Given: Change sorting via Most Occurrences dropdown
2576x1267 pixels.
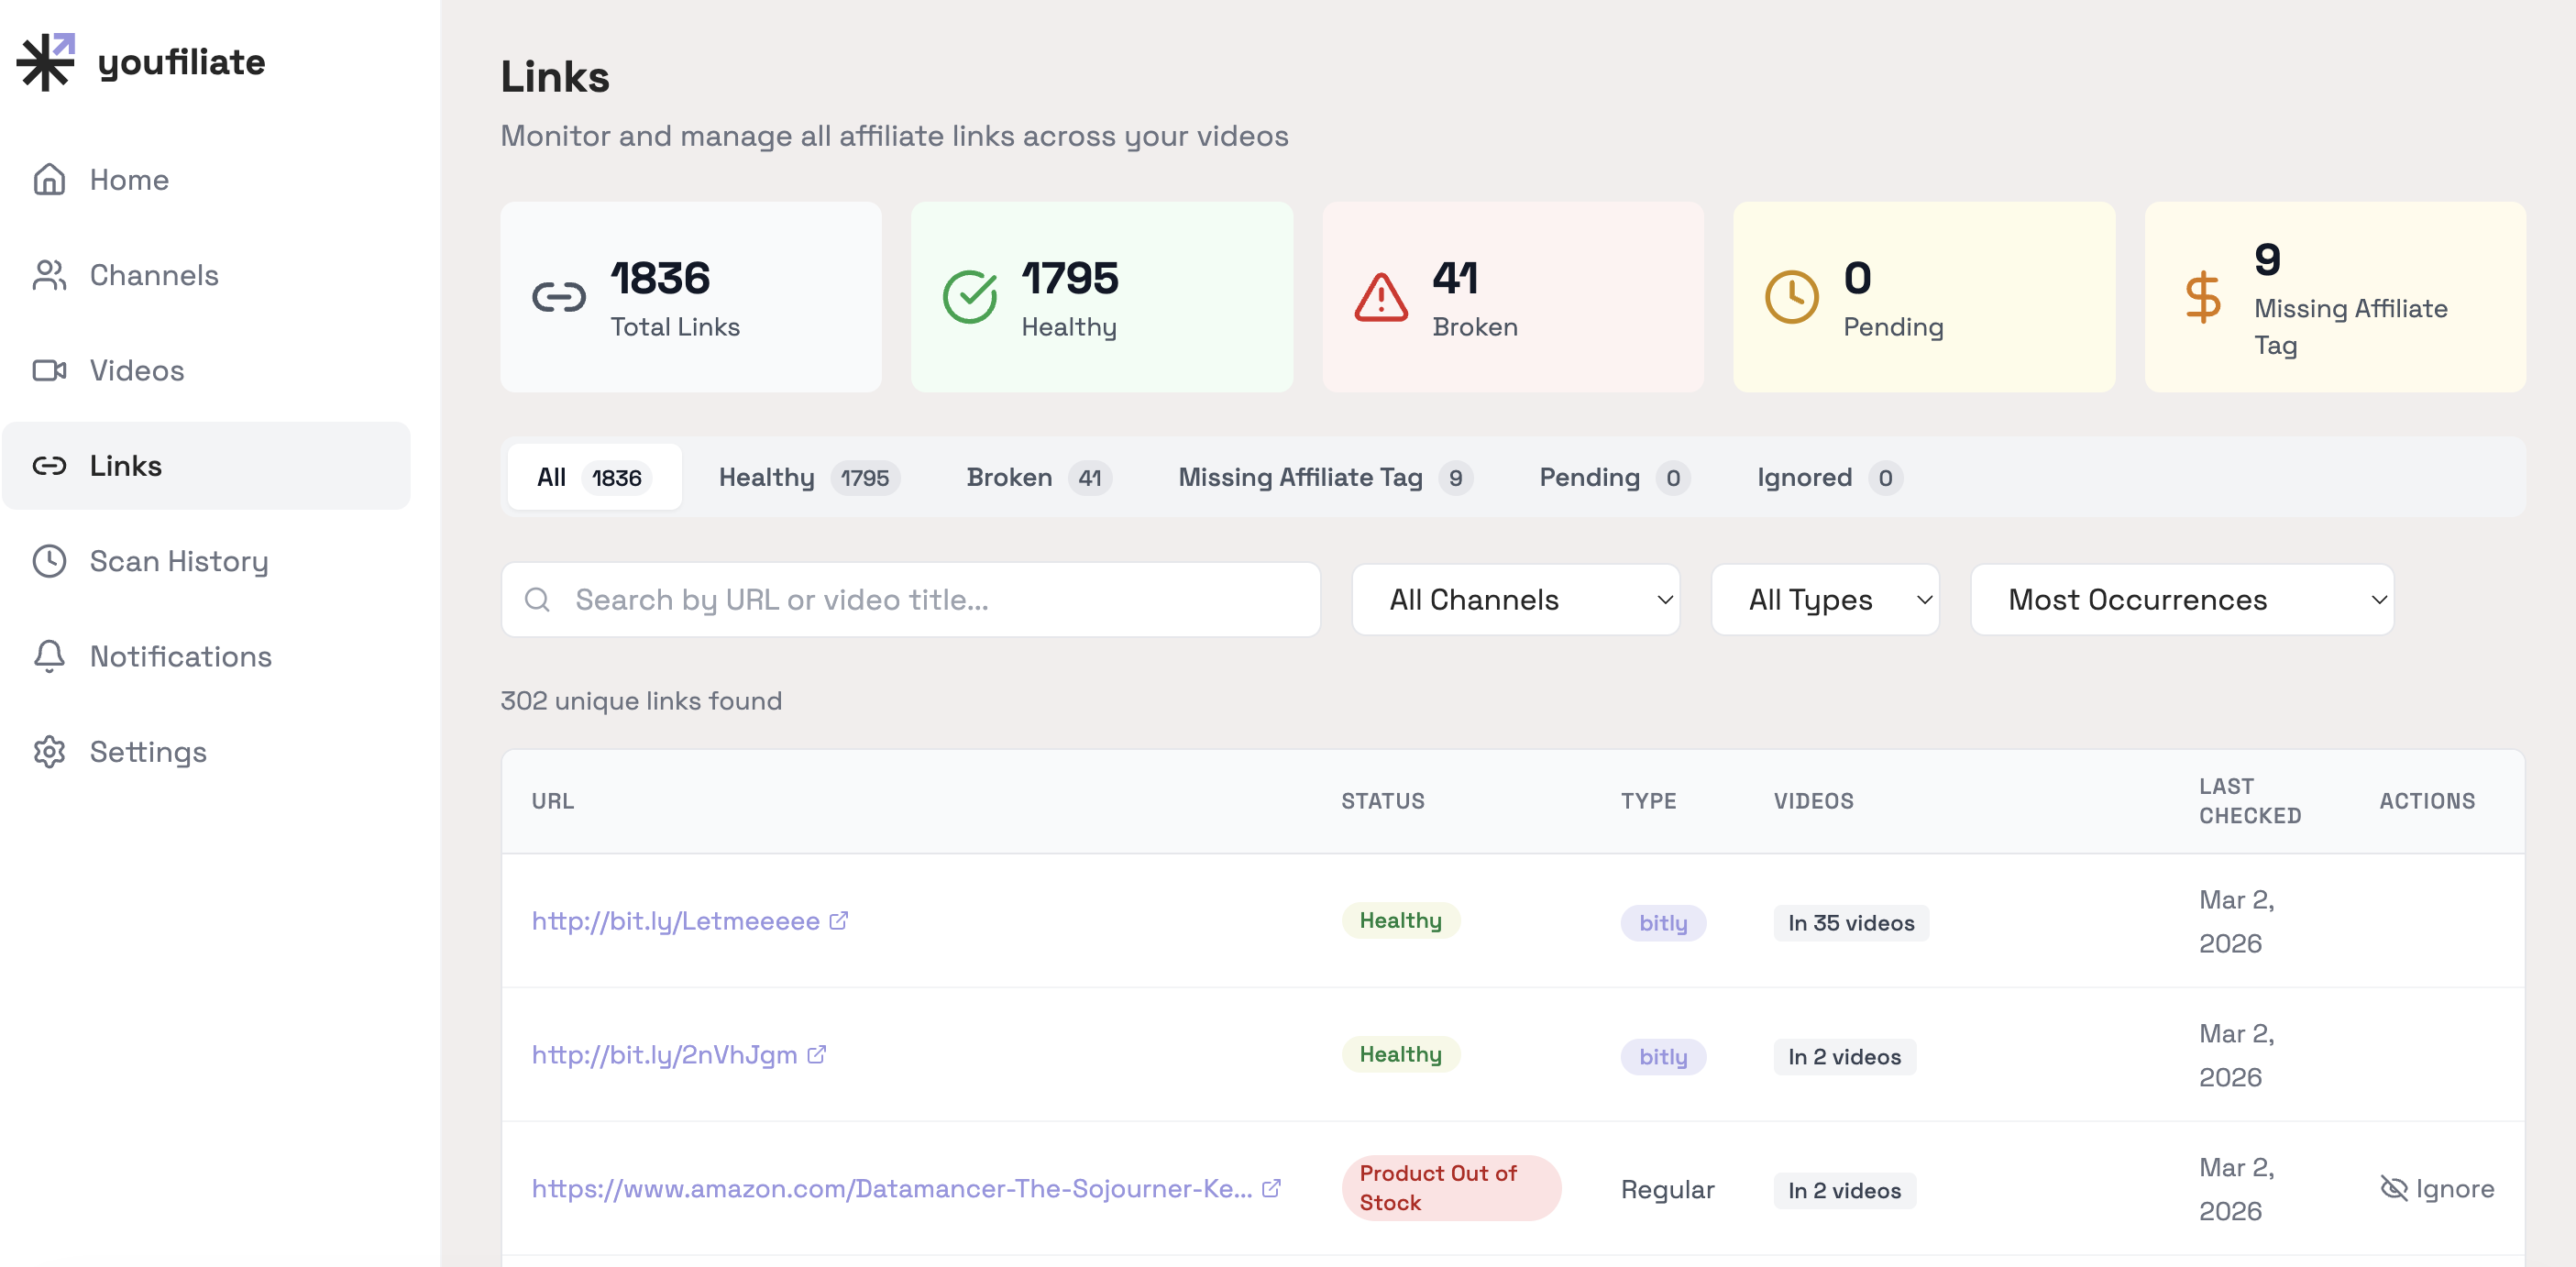Looking at the screenshot, I should [2180, 599].
